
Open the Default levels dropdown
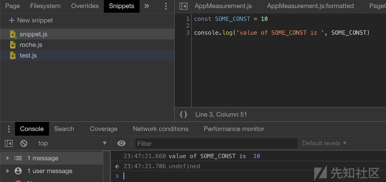[324, 143]
